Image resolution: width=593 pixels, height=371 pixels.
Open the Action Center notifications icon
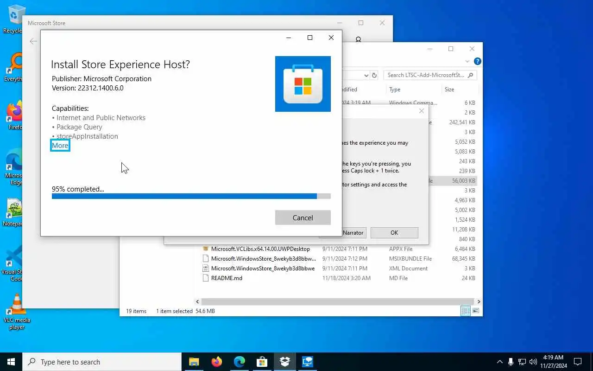(x=578, y=362)
